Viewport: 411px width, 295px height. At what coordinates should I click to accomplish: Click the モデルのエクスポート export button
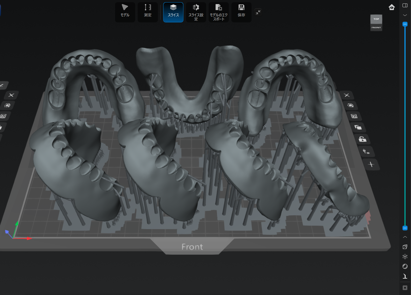pos(219,12)
